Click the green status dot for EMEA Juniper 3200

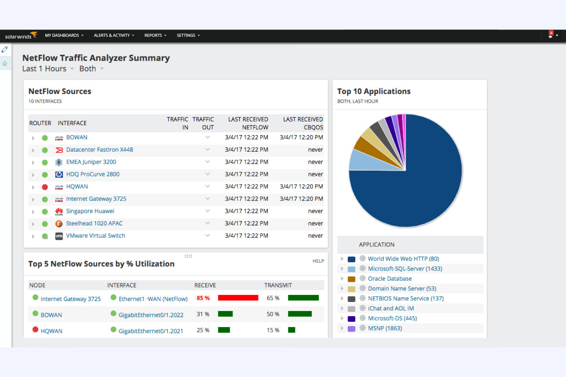[x=45, y=162]
